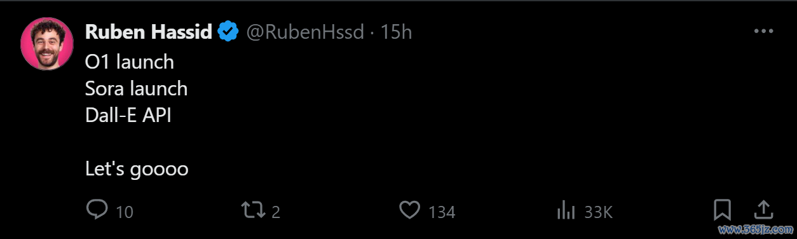The width and height of the screenshot is (797, 239).
Task: Click the share upload arrow icon
Action: [763, 210]
